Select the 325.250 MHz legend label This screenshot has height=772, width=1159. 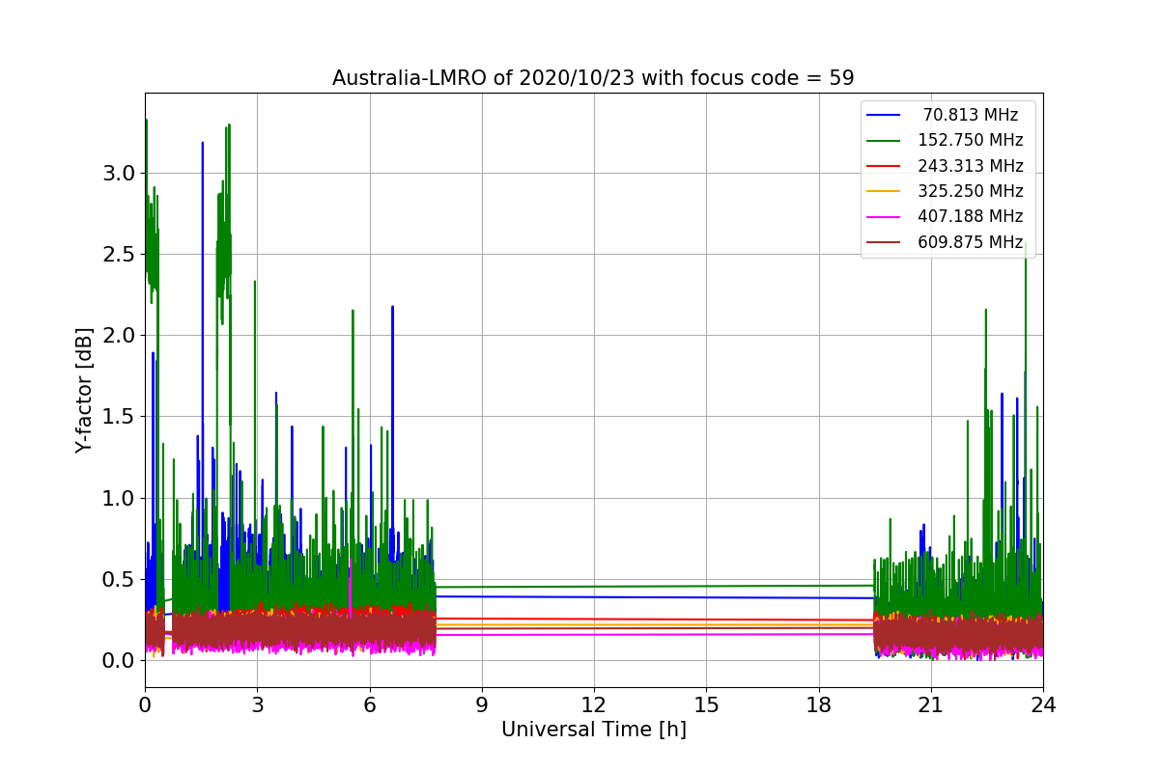click(x=971, y=191)
